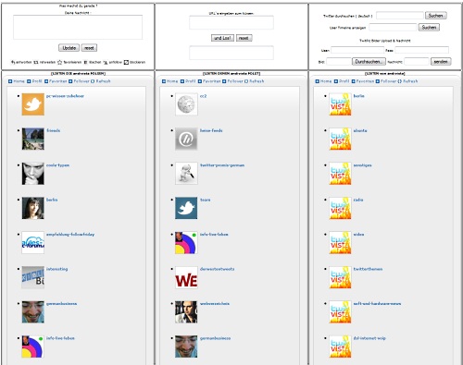Open the ubuntu list link
This screenshot has width=463, height=365.
pyautogui.click(x=360, y=130)
